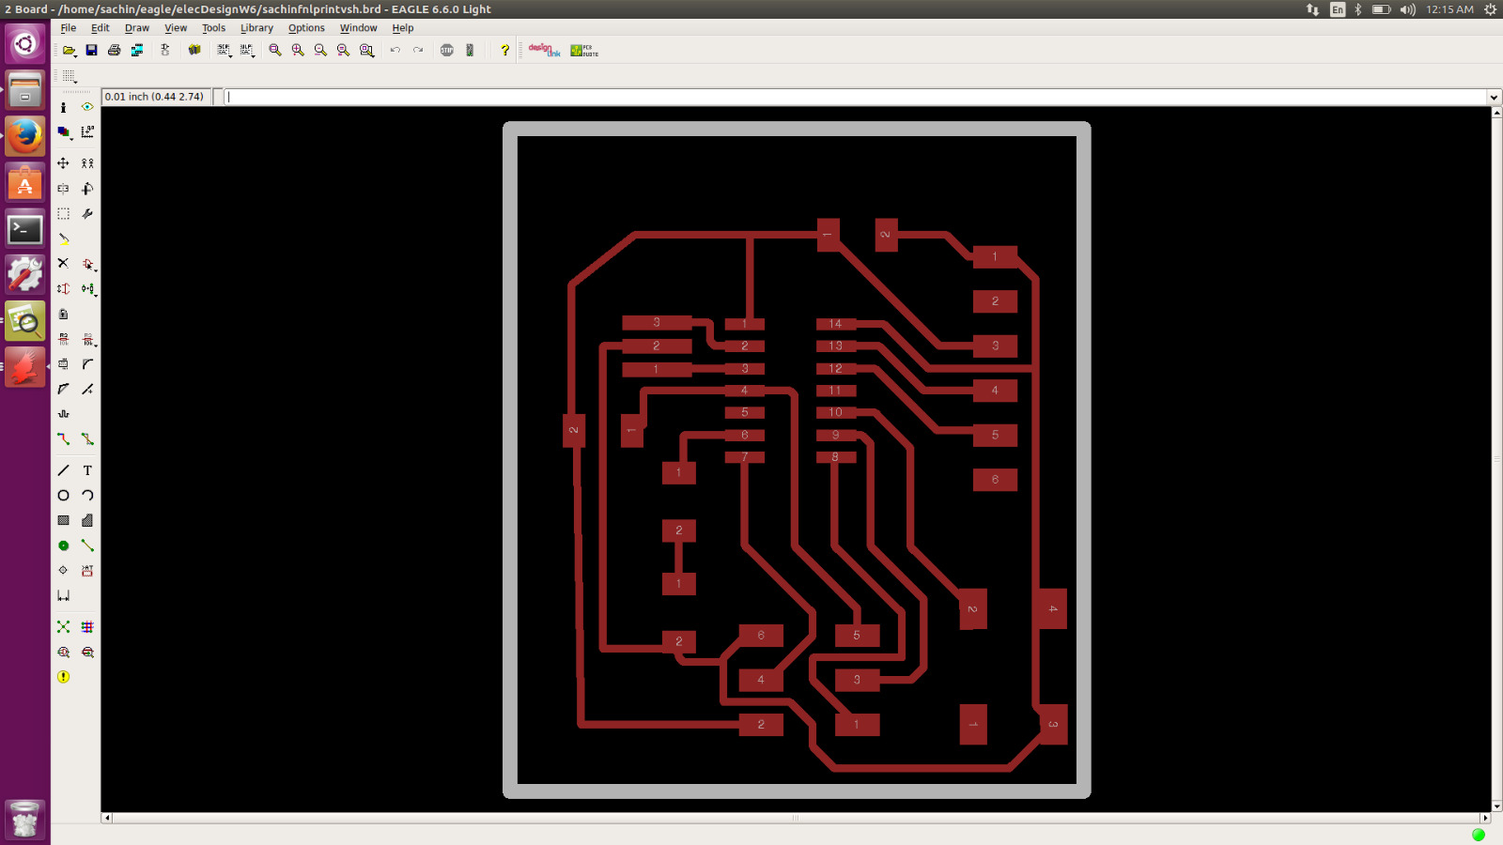Image resolution: width=1503 pixels, height=845 pixels.
Task: Click the STOP command icon
Action: point(447,50)
